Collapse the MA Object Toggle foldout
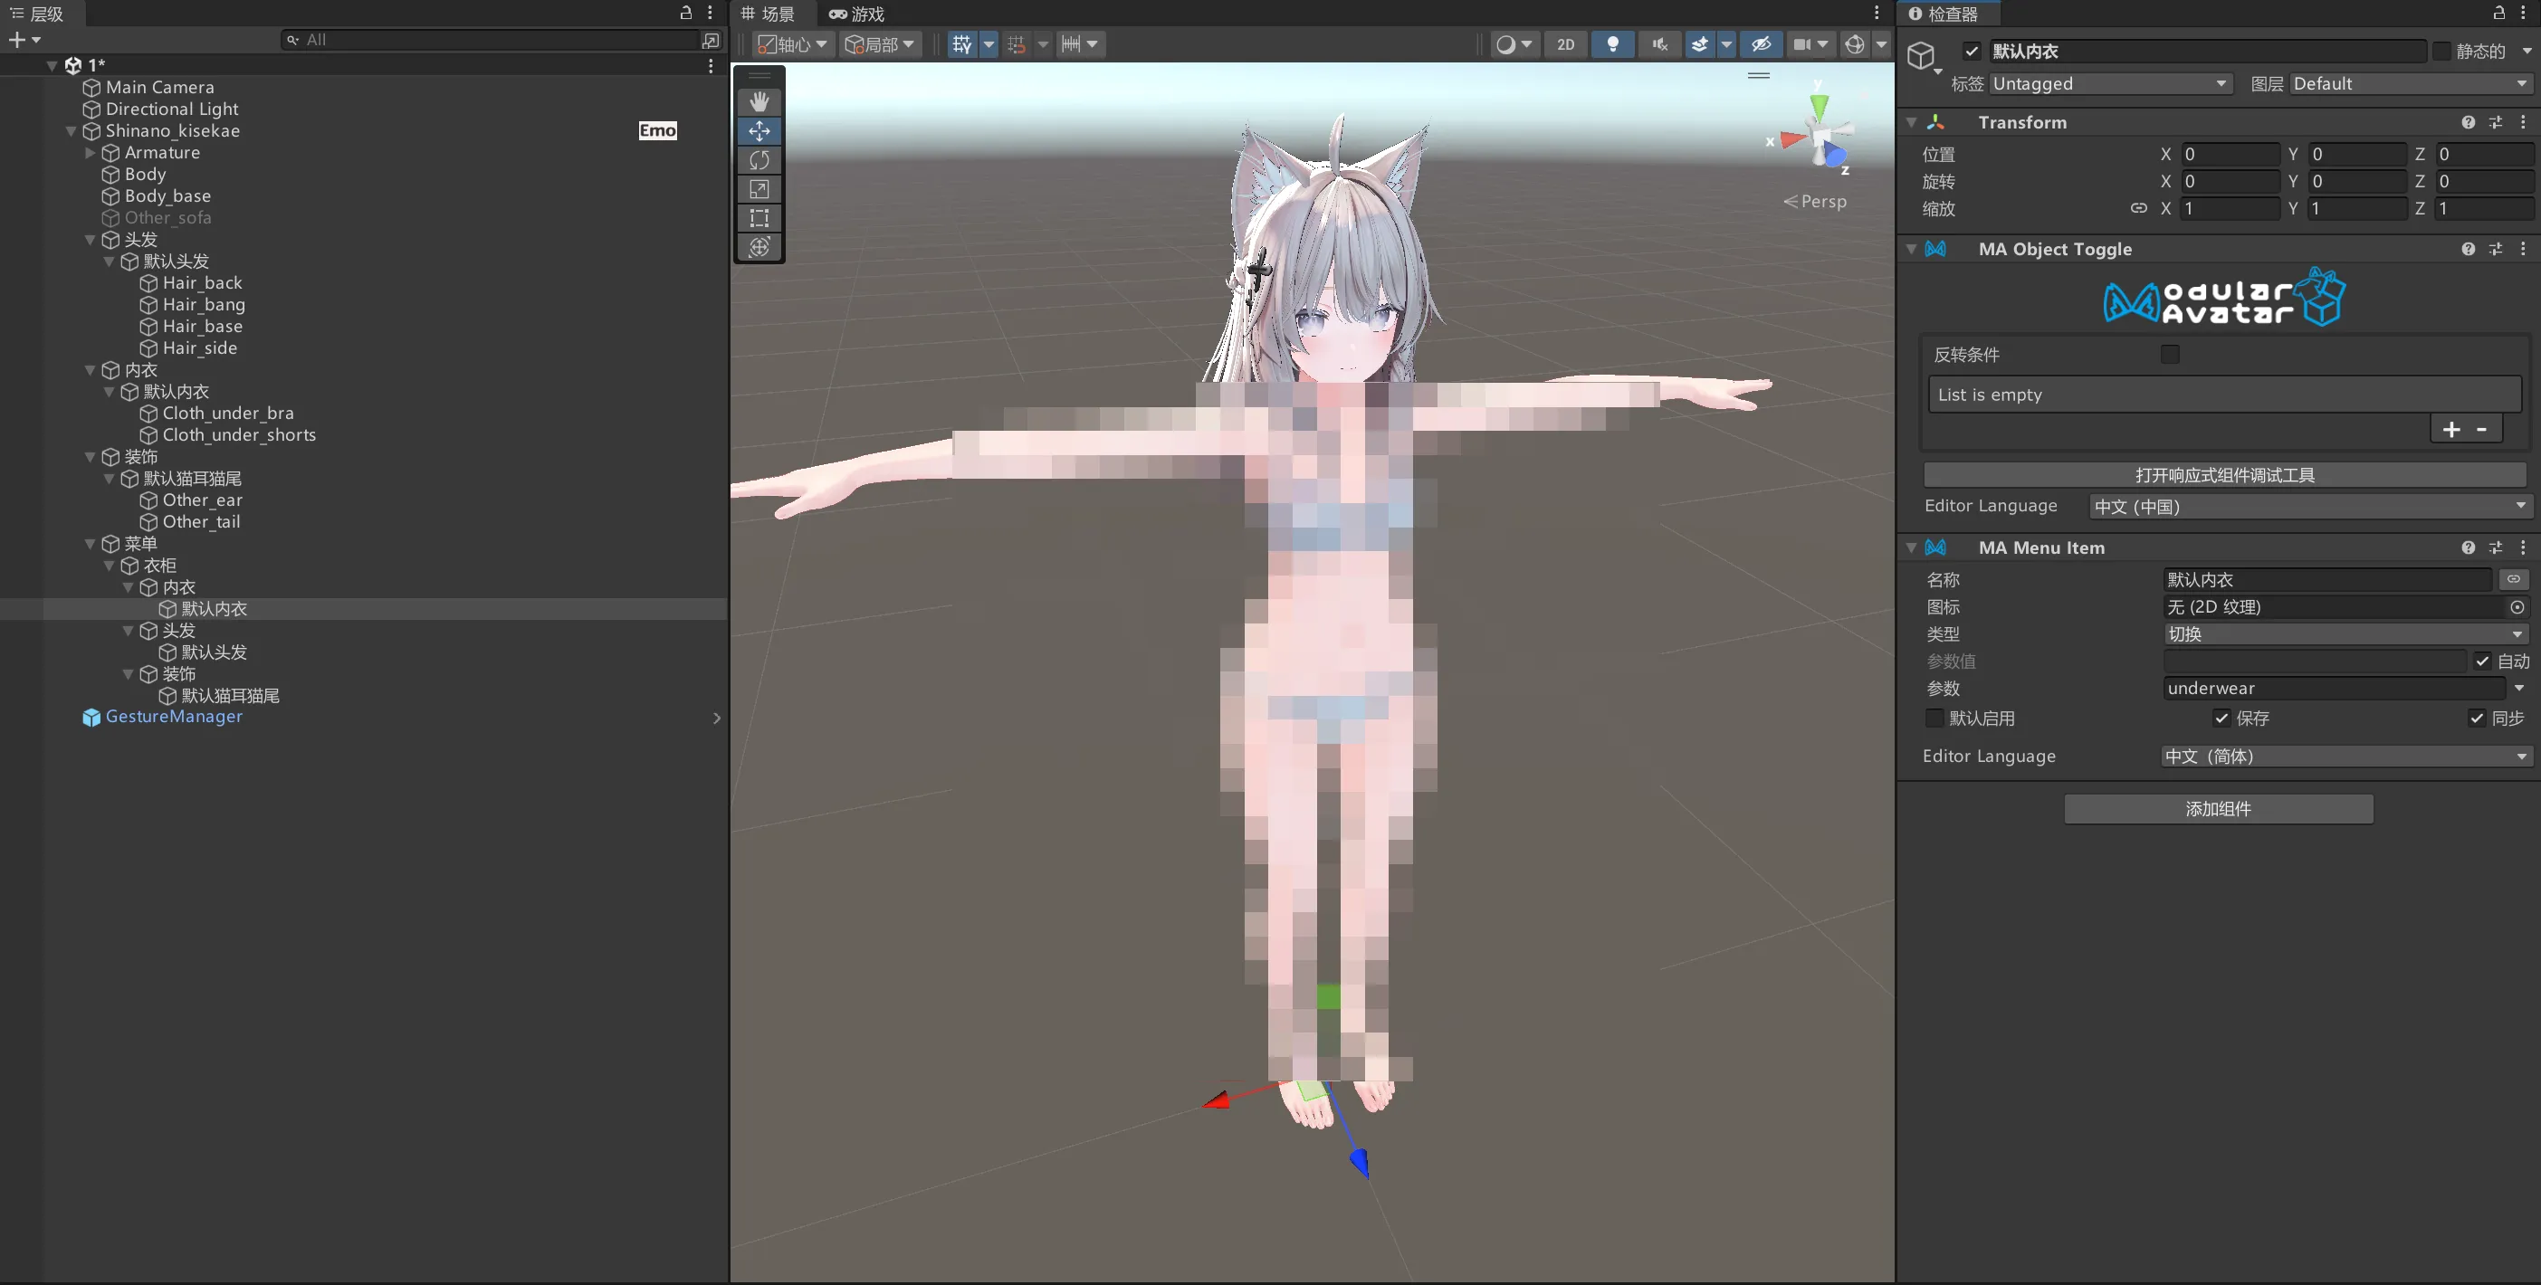The height and width of the screenshot is (1285, 2541). pyautogui.click(x=1912, y=250)
